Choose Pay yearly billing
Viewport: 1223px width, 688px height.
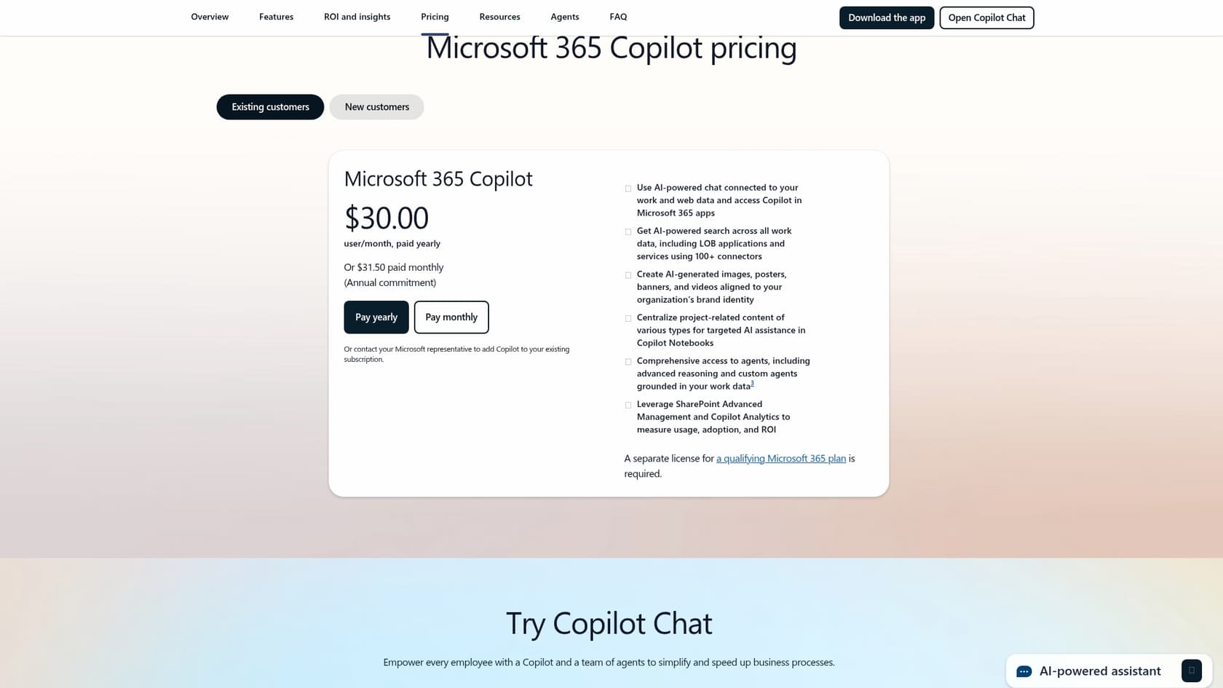coord(376,317)
